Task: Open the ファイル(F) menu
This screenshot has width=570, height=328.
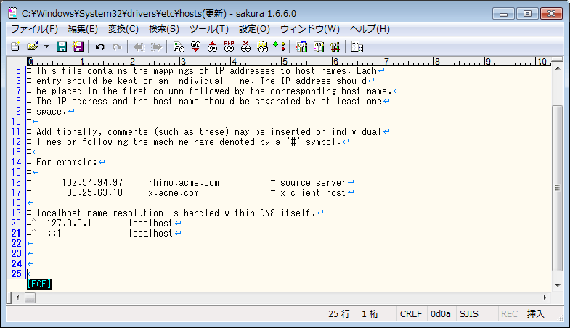Action: point(35,29)
